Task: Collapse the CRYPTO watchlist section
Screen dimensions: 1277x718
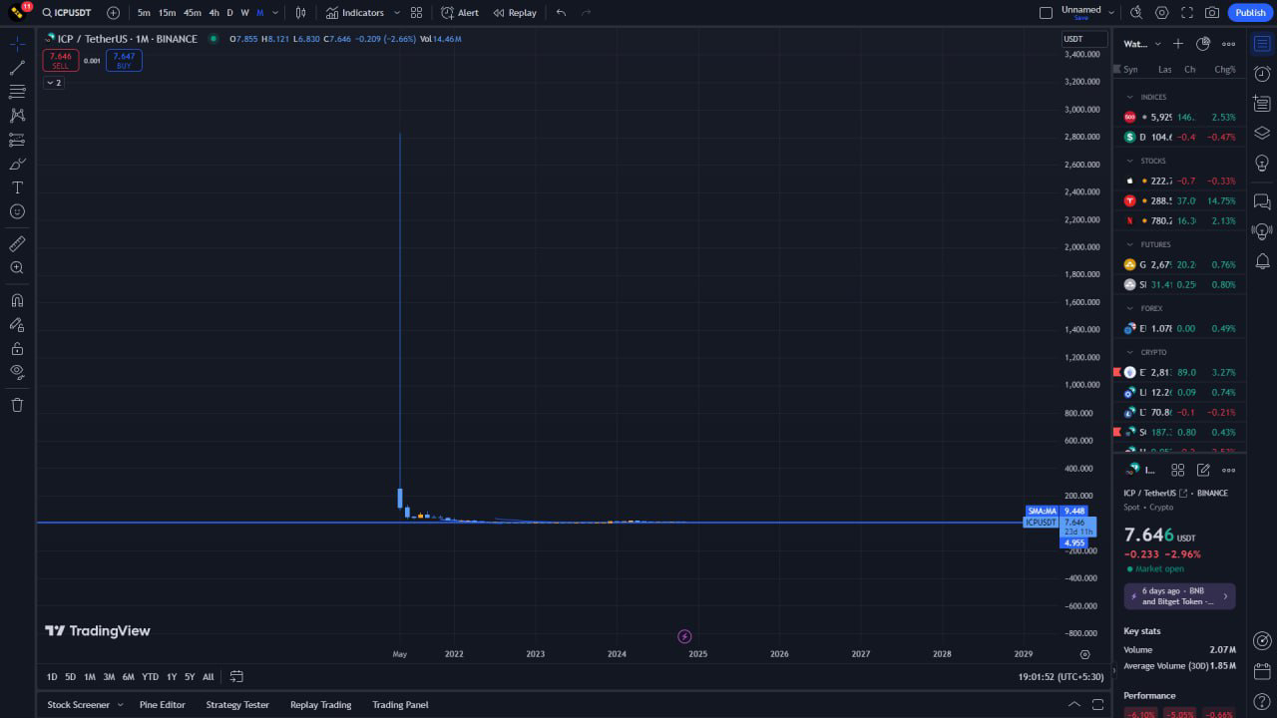Action: 1129,352
